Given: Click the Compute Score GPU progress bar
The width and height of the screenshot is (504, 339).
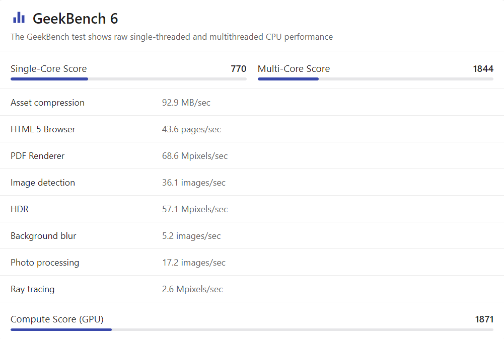Looking at the screenshot, I should [x=252, y=330].
